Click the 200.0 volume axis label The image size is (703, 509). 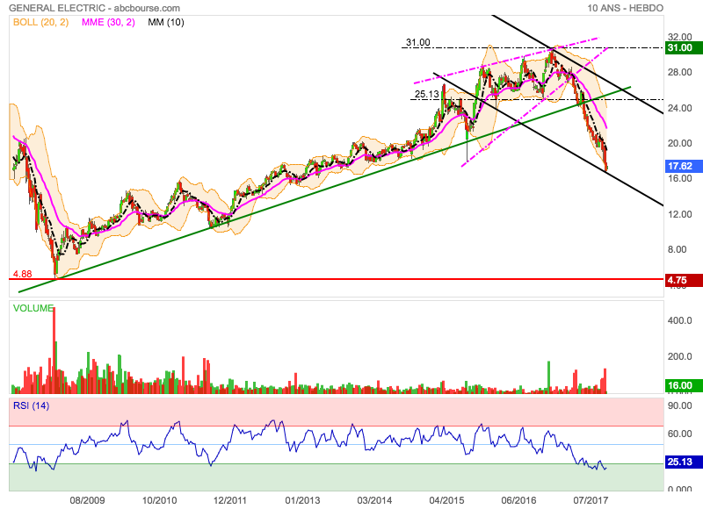[x=679, y=356]
